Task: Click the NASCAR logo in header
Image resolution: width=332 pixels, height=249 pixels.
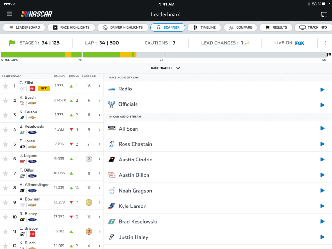Action: tap(37, 14)
